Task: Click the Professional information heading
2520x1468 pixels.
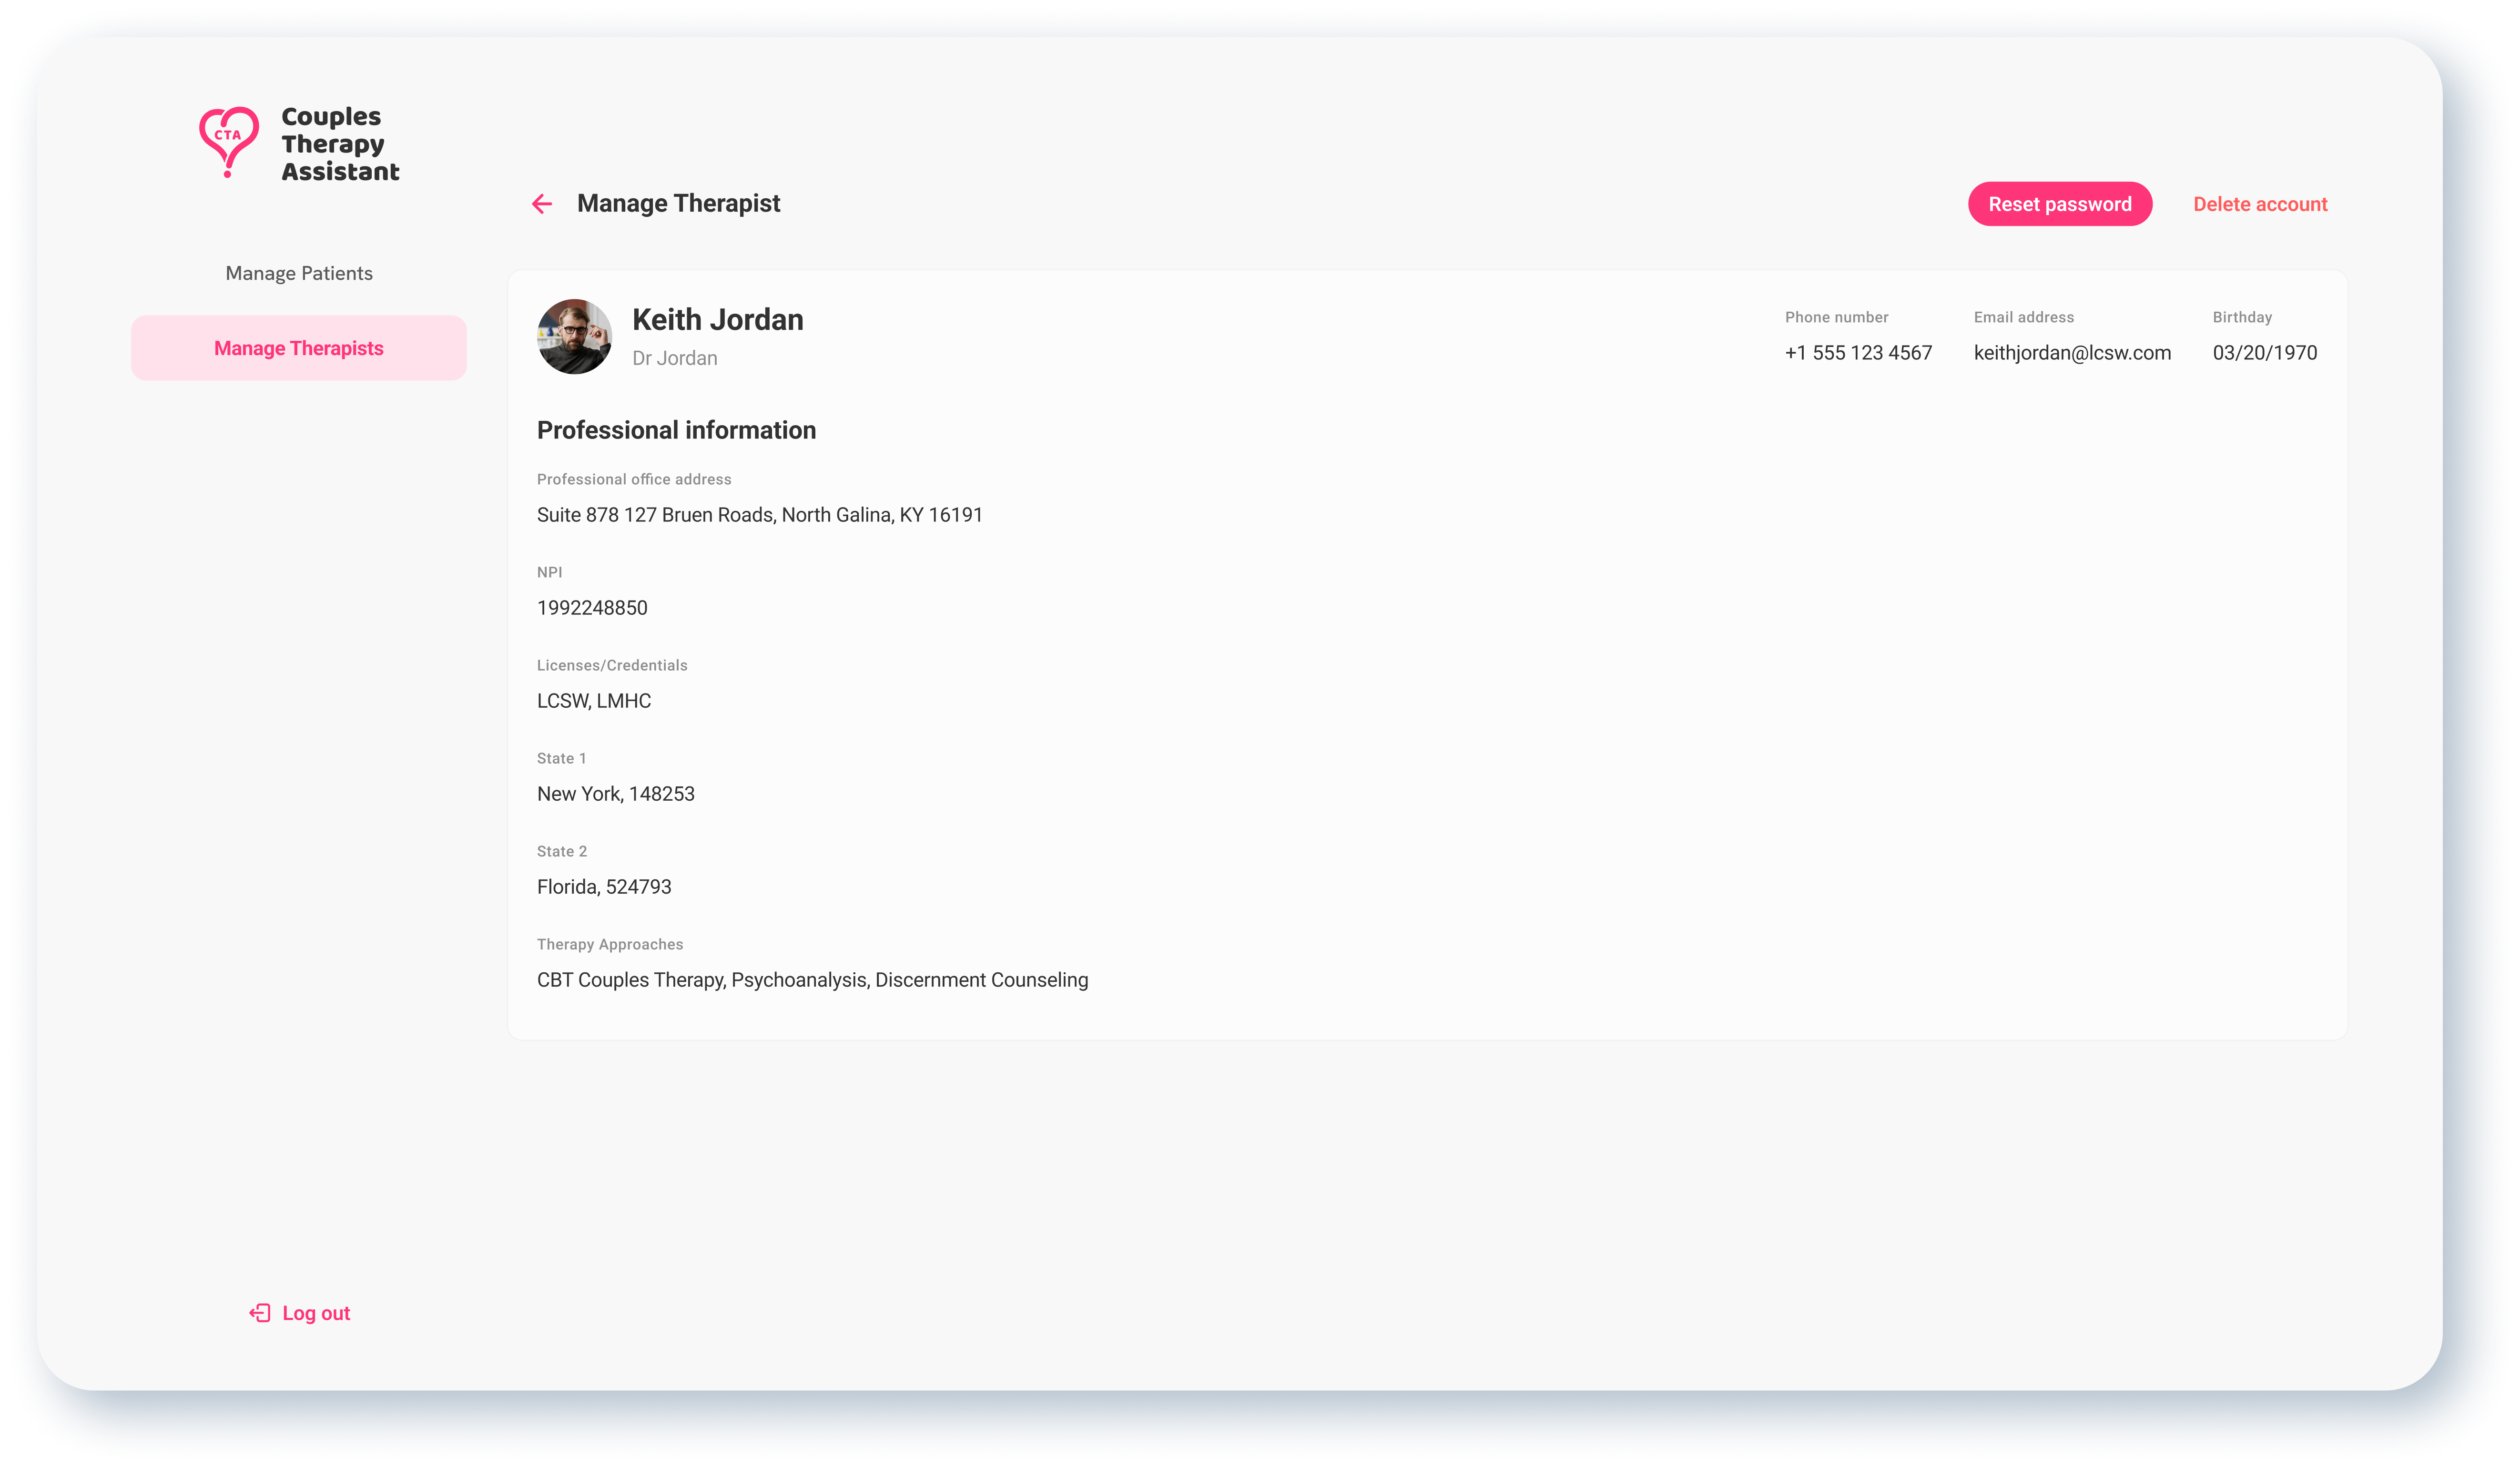Action: click(x=676, y=430)
